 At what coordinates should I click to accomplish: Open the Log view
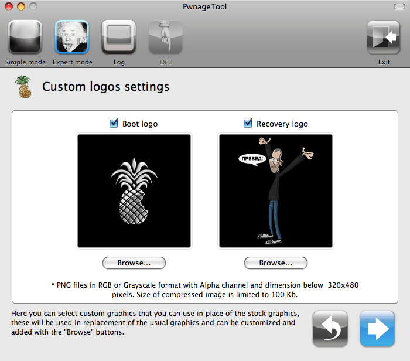(119, 37)
